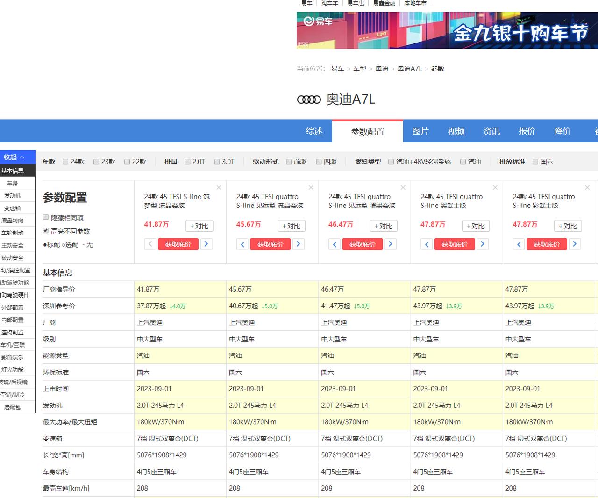Switch to the 视频 tab
The width and height of the screenshot is (598, 498).
pos(456,131)
